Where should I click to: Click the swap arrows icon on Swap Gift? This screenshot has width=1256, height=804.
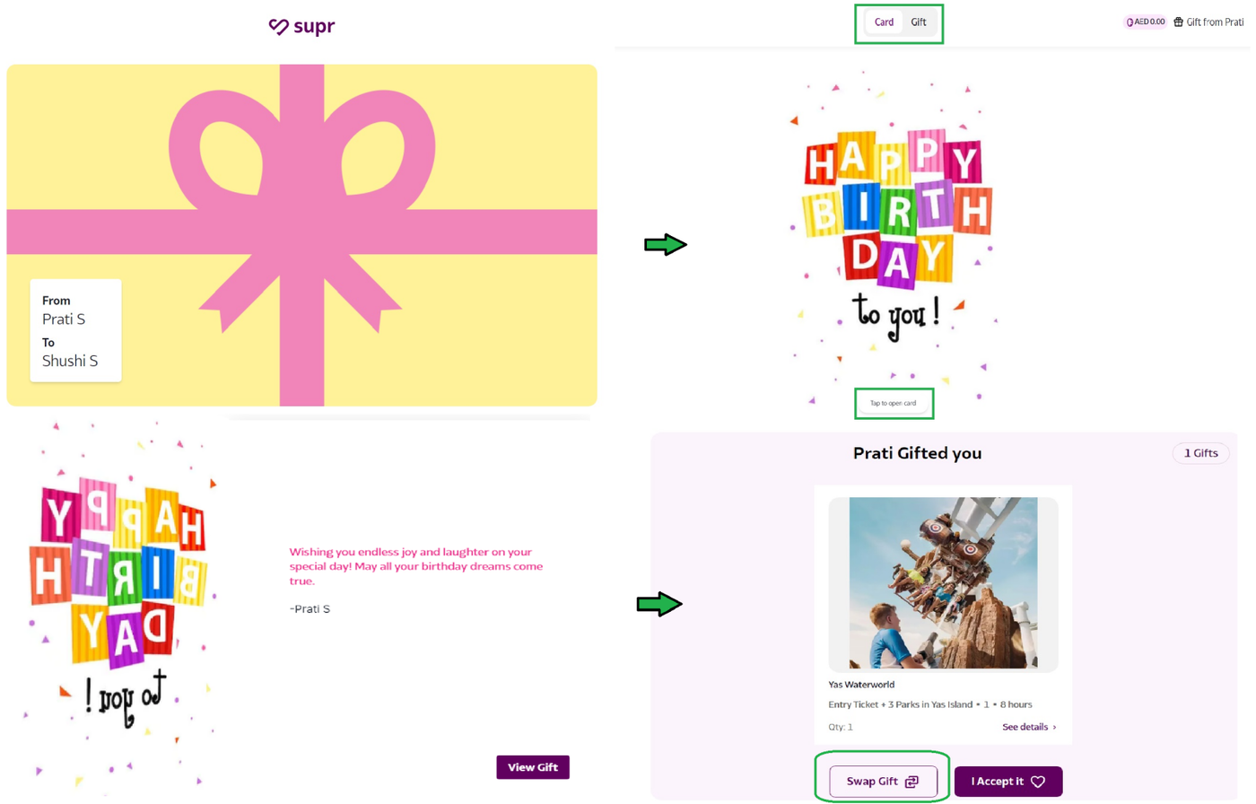pos(911,782)
